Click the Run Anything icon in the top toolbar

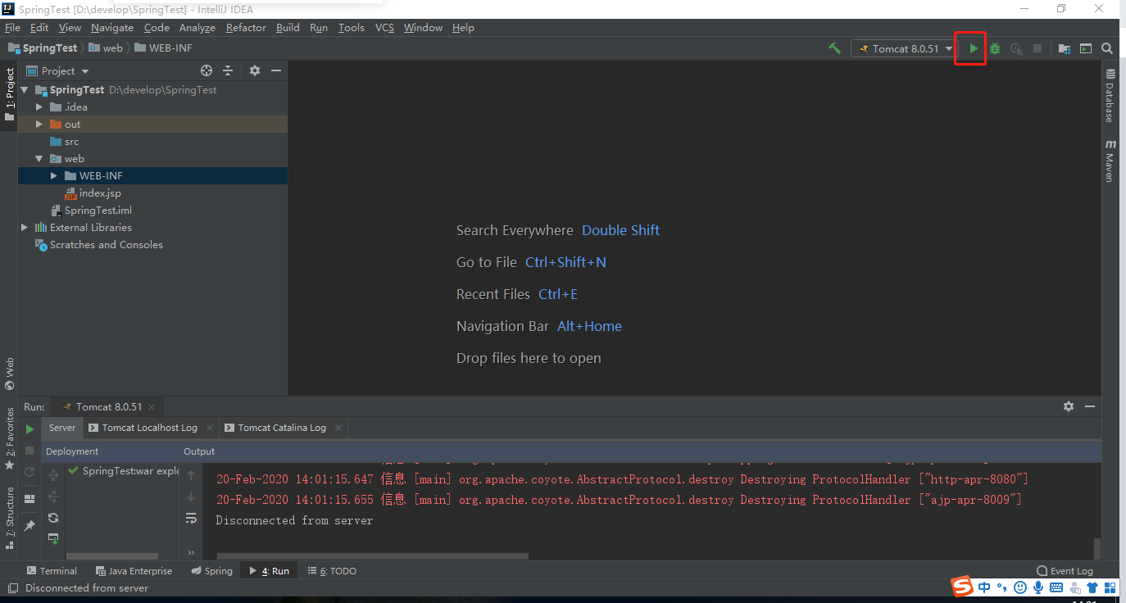pyautogui.click(x=1086, y=48)
